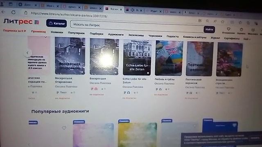
Task: Select the litres.ru URL in address bar
Action: (x=69, y=15)
